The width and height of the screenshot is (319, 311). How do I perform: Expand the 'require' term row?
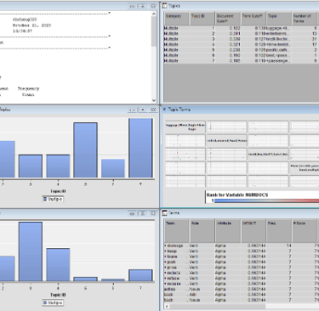point(165,284)
